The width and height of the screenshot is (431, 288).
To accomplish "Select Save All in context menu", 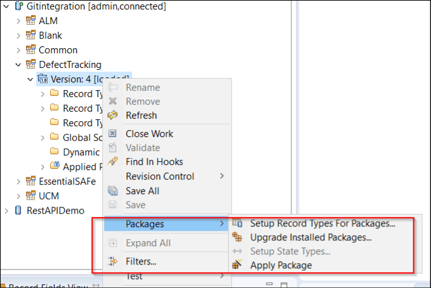I will 142,191.
